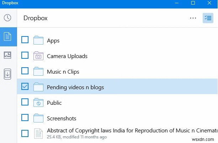Image resolution: width=218 pixels, height=143 pixels.
Task: Check the Public folder checkbox
Action: point(25,102)
